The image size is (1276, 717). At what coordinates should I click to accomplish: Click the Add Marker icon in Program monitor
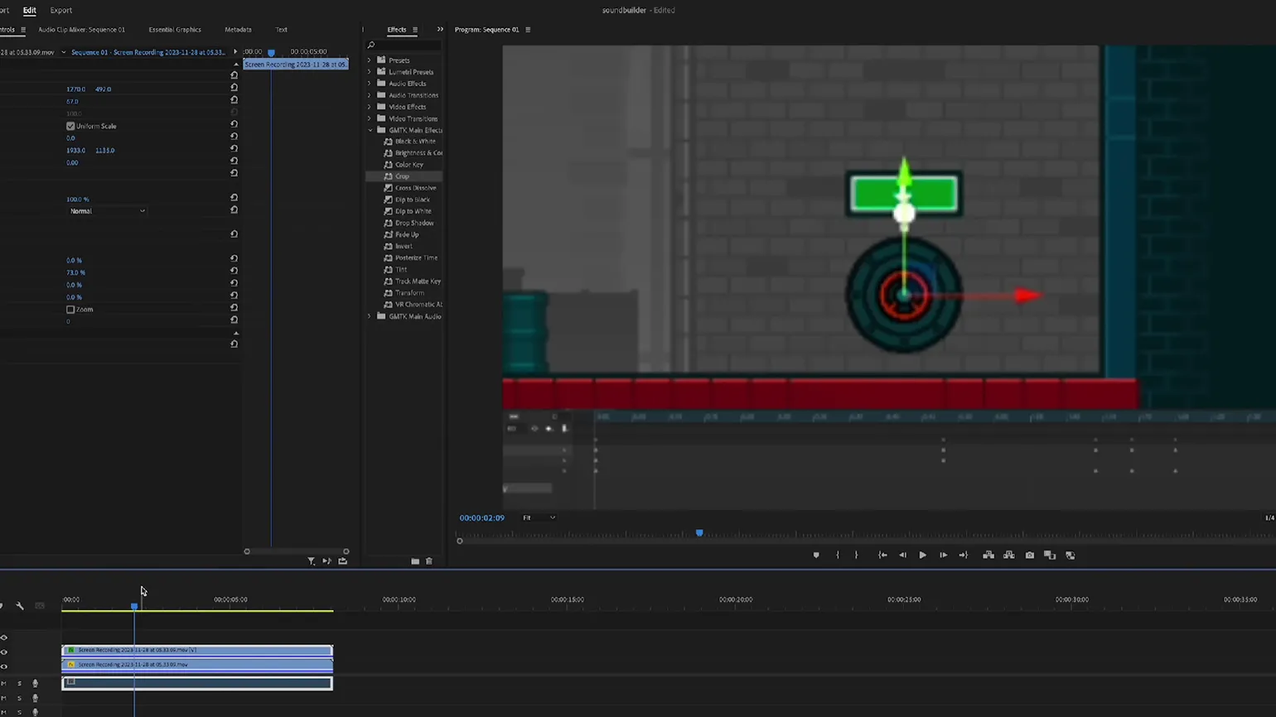click(816, 556)
